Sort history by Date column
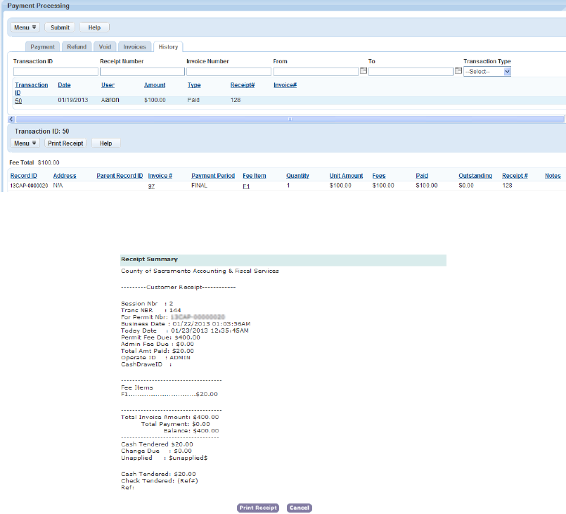Image resolution: width=566 pixels, height=514 pixels. pyautogui.click(x=64, y=85)
